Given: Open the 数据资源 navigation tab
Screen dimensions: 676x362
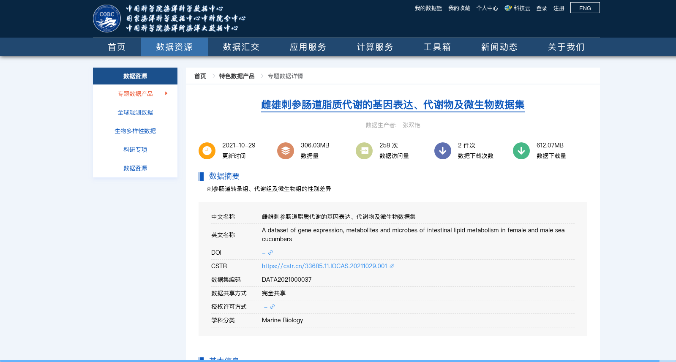Looking at the screenshot, I should (174, 47).
